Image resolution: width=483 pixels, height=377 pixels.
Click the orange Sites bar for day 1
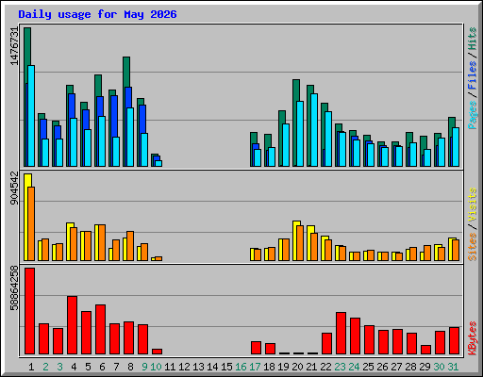pos(31,223)
